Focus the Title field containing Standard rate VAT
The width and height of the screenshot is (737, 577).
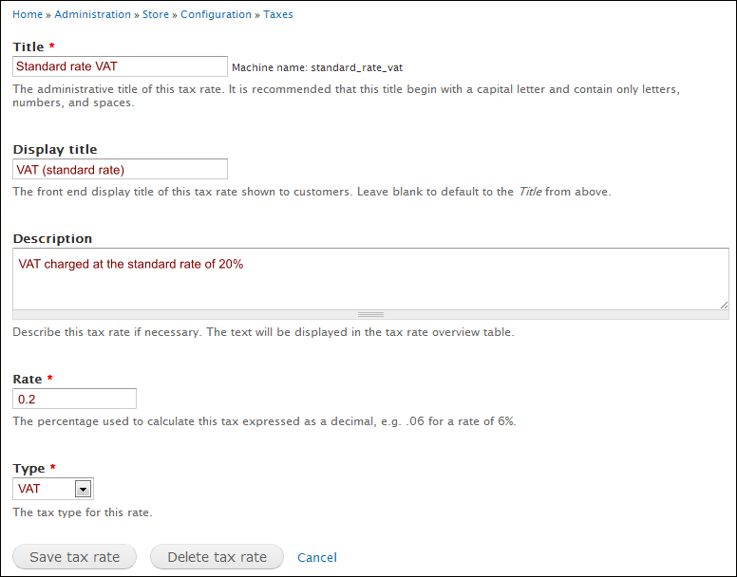tap(120, 66)
